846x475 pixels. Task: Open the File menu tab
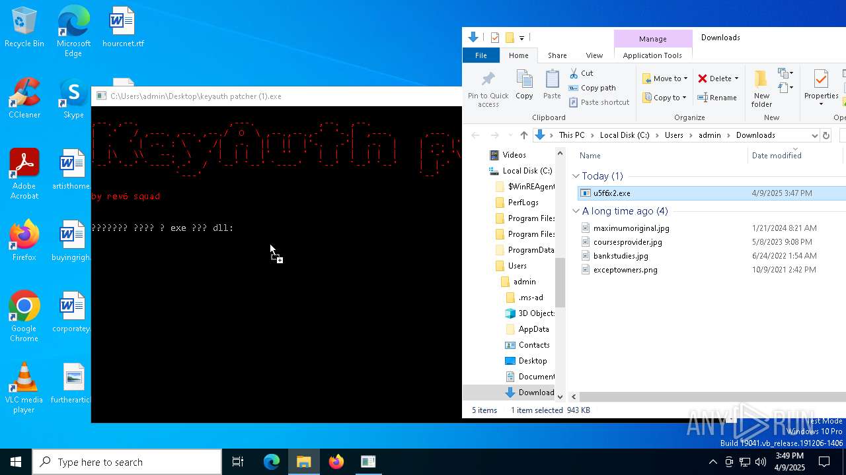pos(481,55)
